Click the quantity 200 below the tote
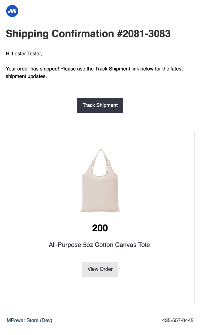Image resolution: width=200 pixels, height=335 pixels. [100, 228]
